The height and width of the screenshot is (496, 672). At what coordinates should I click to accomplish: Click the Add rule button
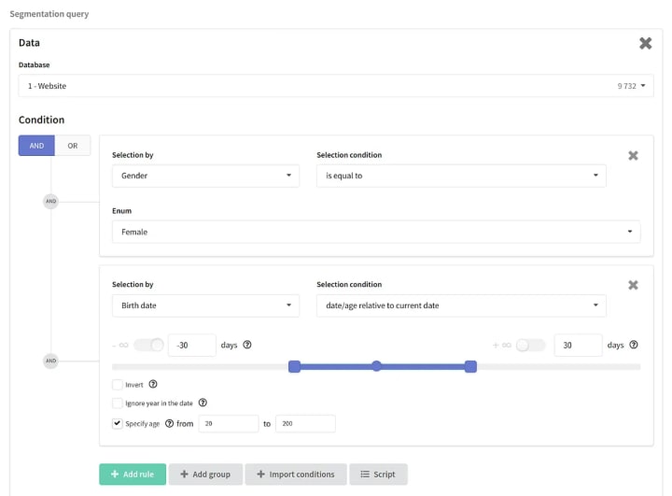[x=133, y=475]
